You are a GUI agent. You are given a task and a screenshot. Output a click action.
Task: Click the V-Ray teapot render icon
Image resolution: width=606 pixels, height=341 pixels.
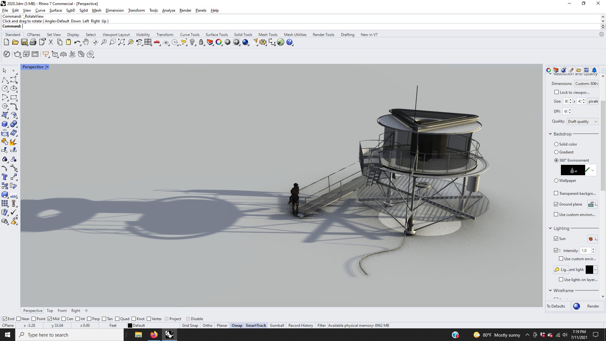pos(17,54)
